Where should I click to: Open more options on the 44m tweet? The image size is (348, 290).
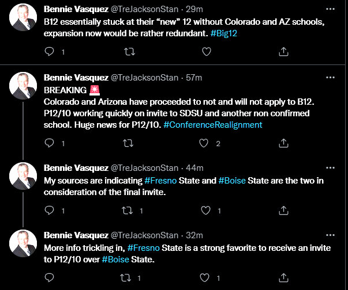[x=329, y=168]
